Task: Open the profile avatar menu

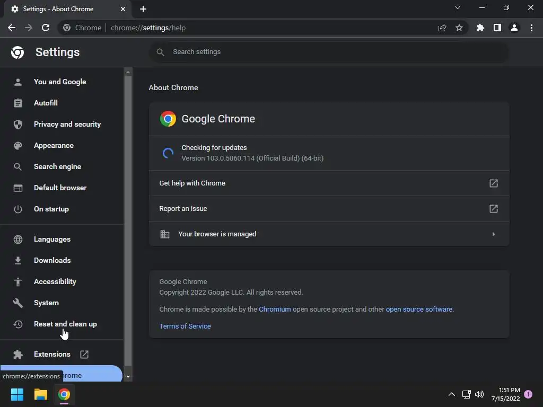Action: click(x=514, y=28)
